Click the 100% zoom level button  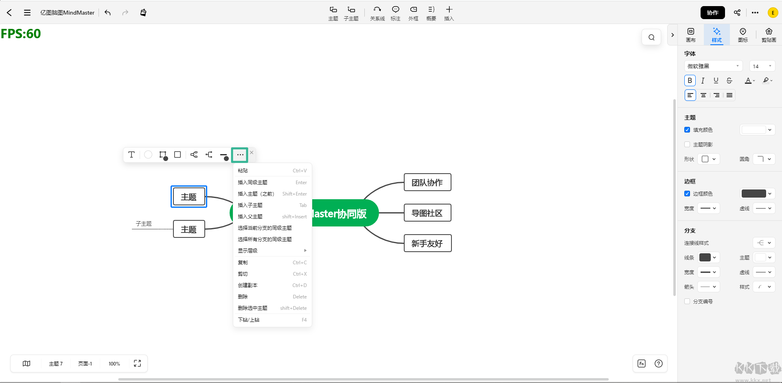[x=114, y=364]
